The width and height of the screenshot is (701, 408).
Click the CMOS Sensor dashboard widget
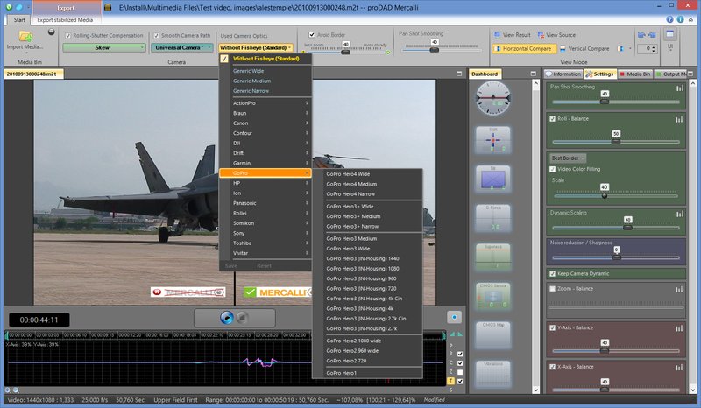(493, 296)
